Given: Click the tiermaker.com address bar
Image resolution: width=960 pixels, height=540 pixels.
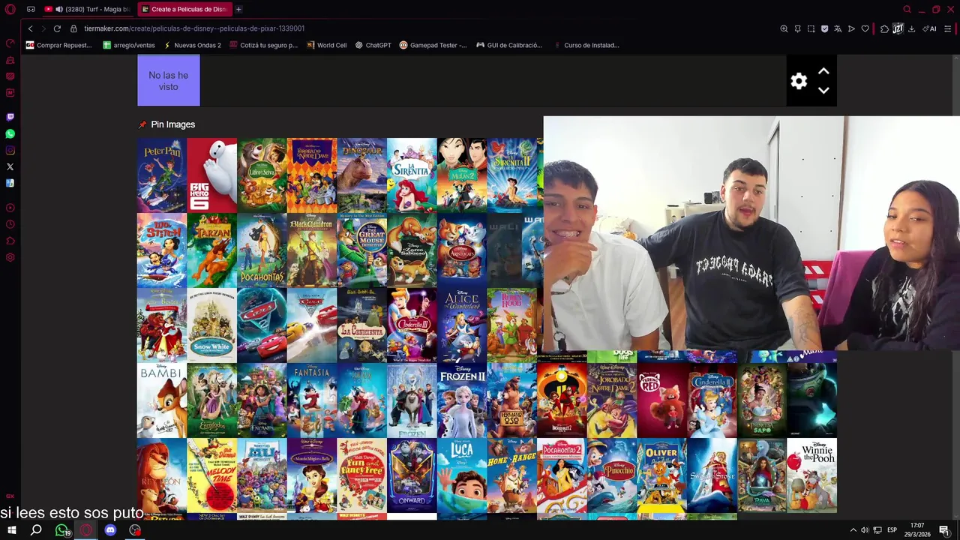Looking at the screenshot, I should click(x=420, y=28).
